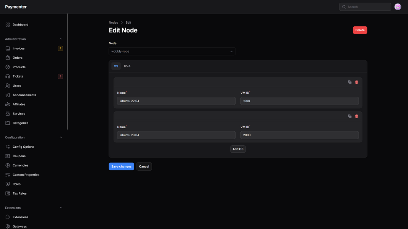Image resolution: width=408 pixels, height=229 pixels.
Task: Click the Coupons ticket icon
Action: click(8, 156)
